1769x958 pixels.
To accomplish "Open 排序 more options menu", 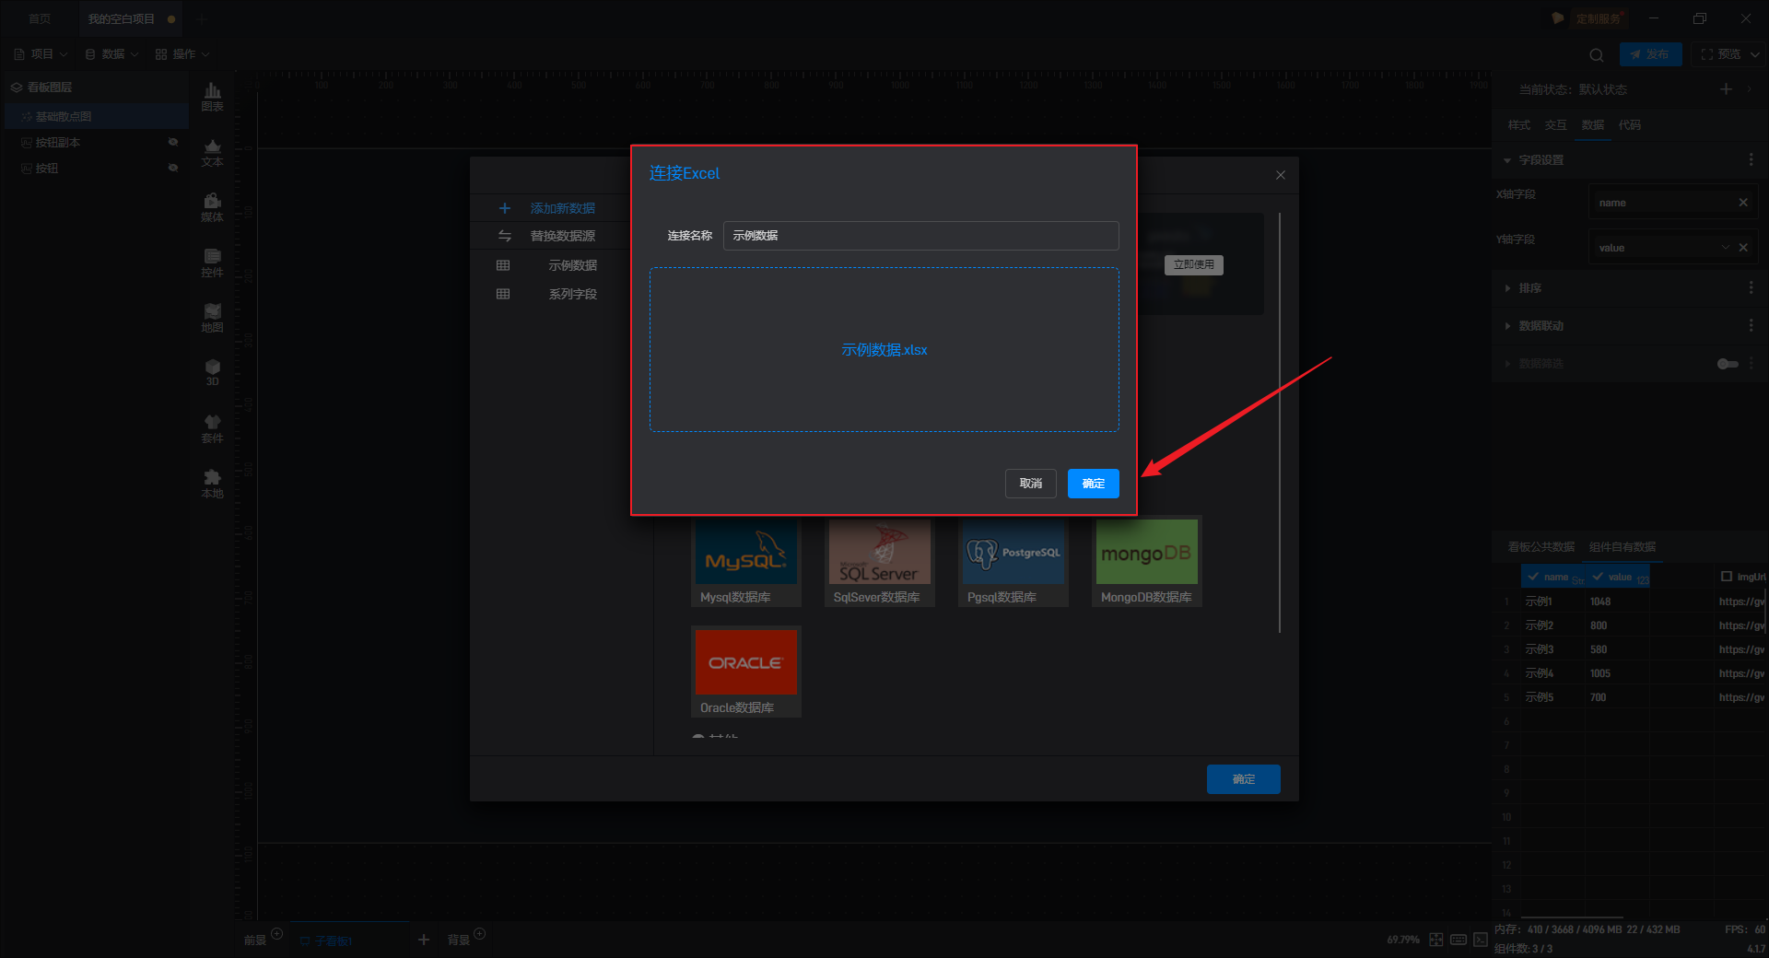I will (x=1751, y=288).
